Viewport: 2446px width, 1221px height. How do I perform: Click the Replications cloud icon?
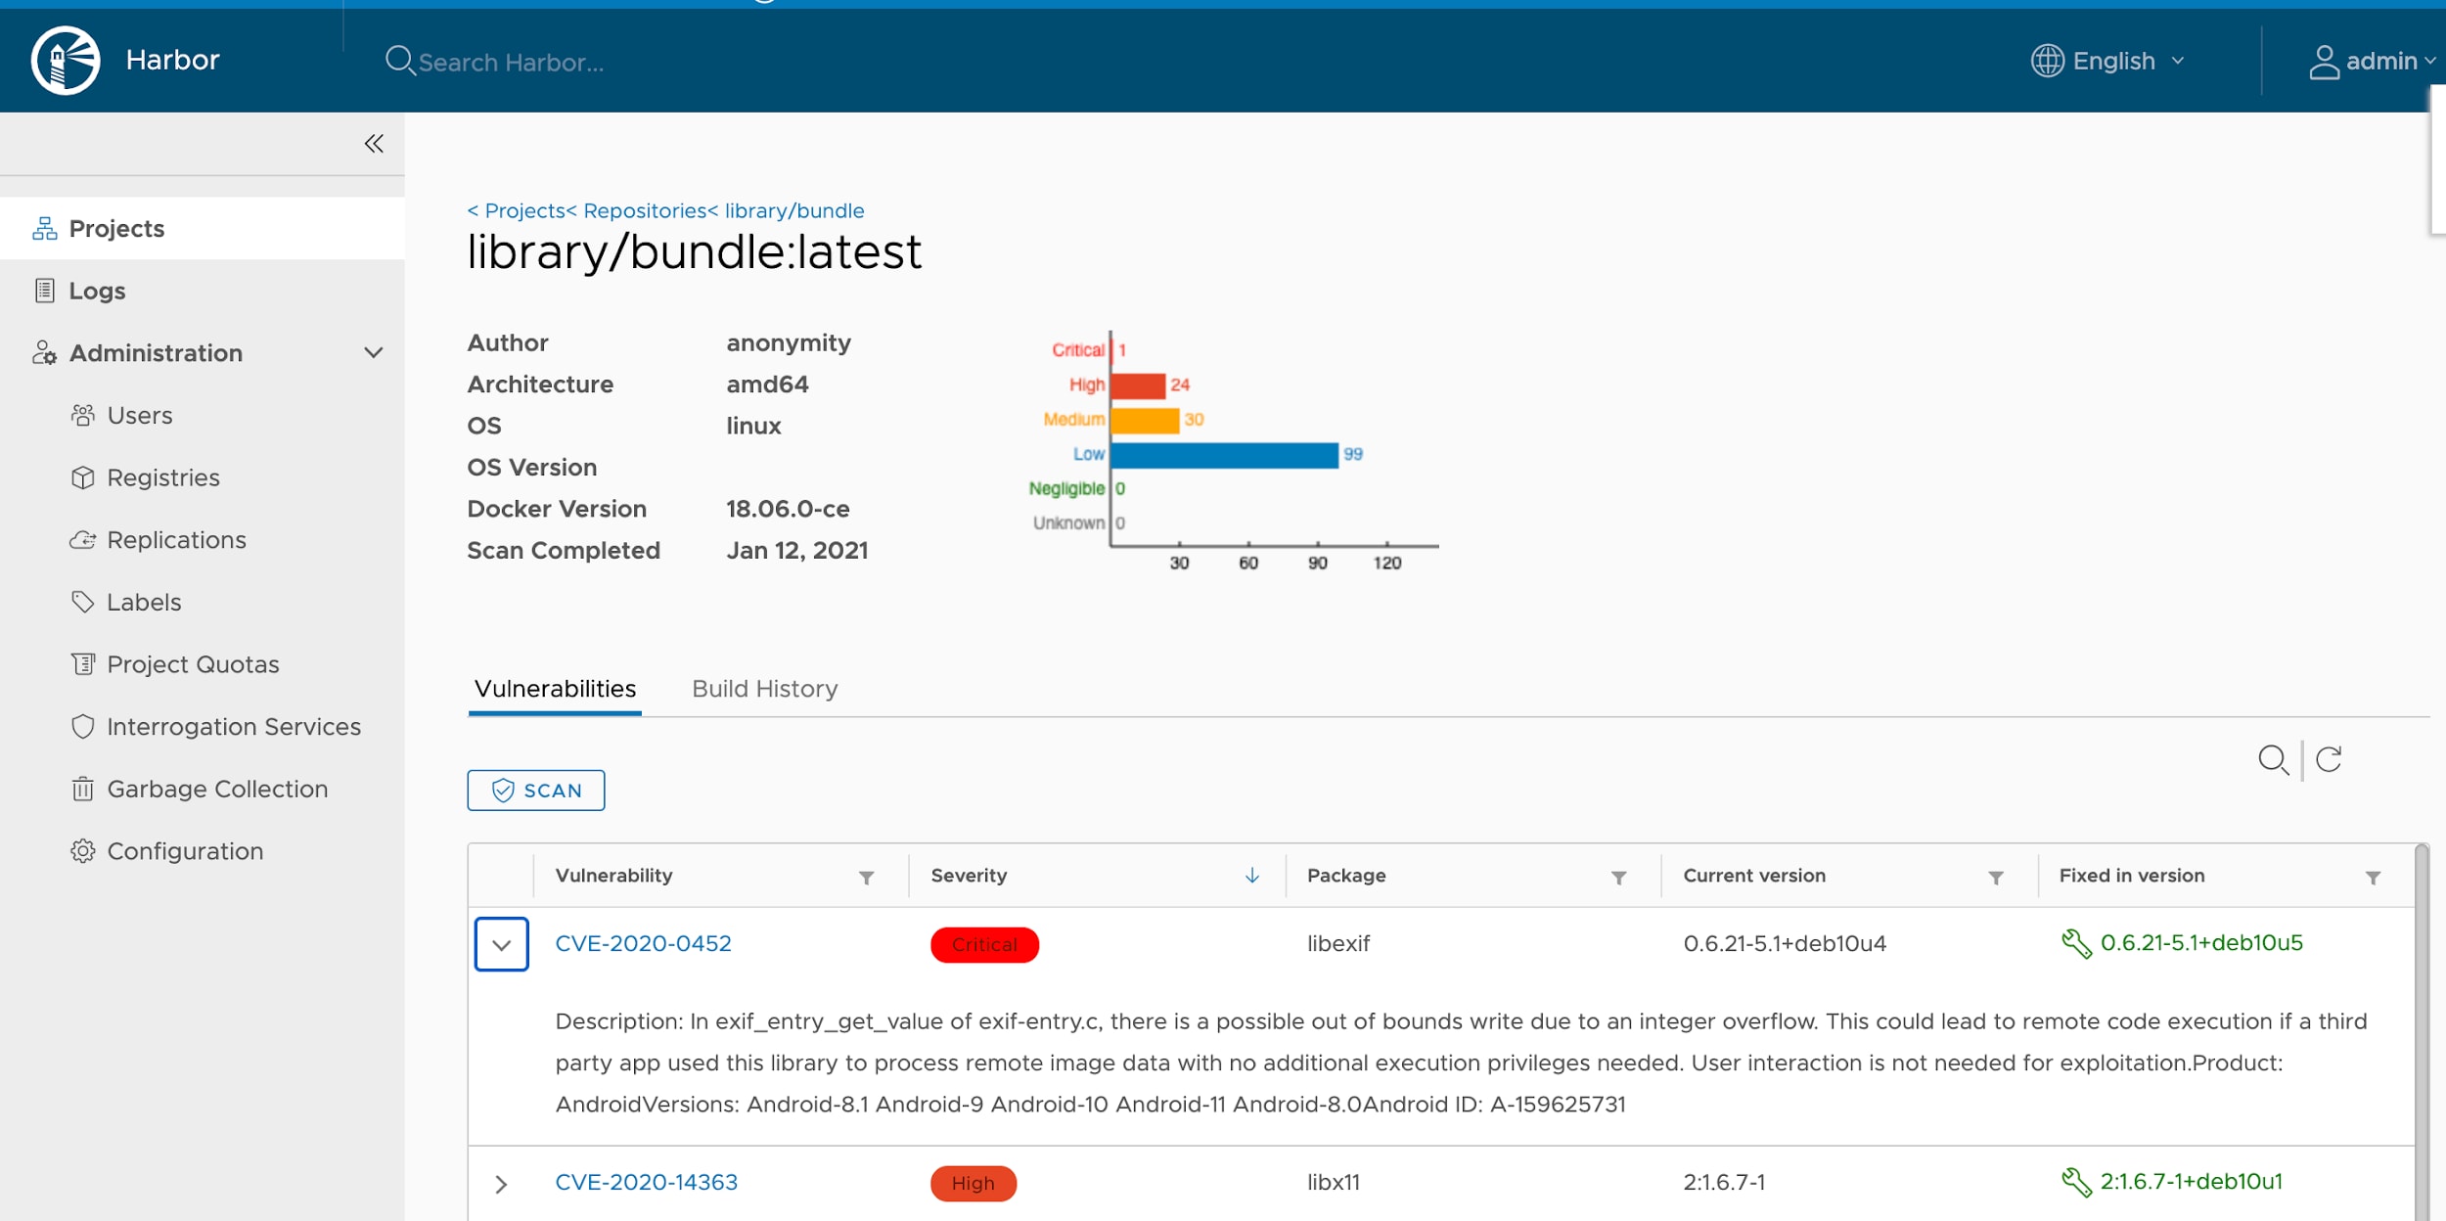coord(83,540)
